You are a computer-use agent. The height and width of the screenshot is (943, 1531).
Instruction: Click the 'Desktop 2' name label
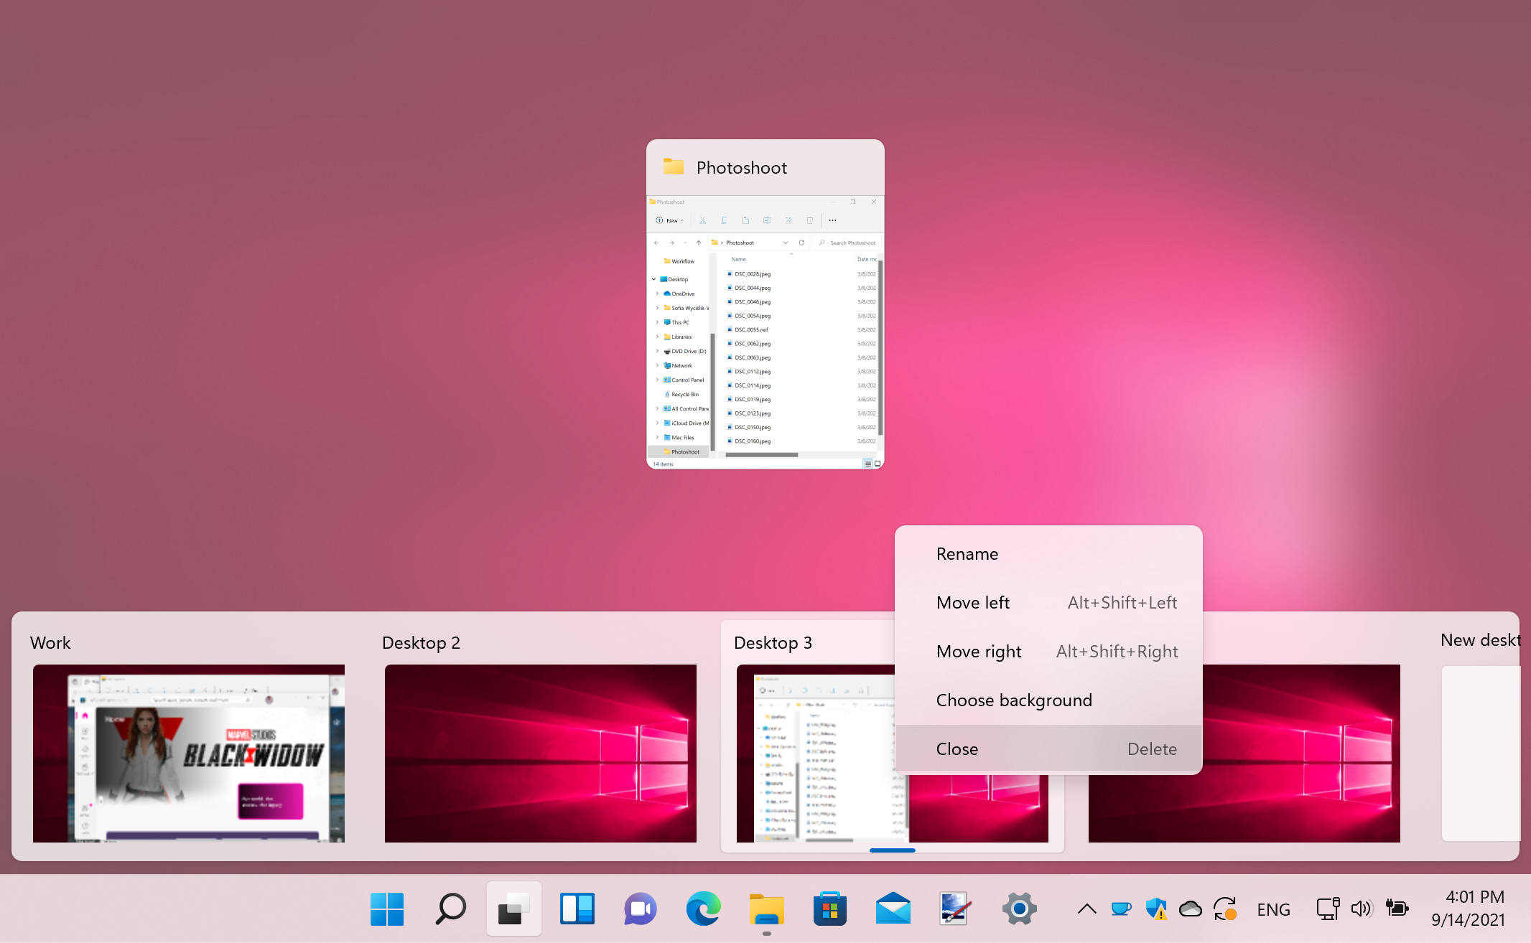[421, 643]
